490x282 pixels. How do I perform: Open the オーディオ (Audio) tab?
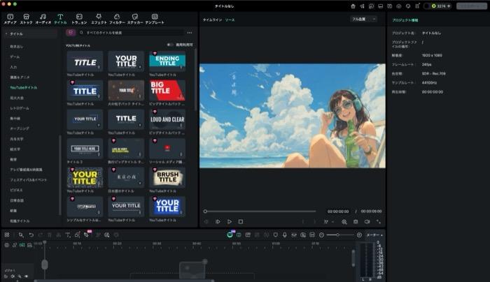(x=43, y=19)
